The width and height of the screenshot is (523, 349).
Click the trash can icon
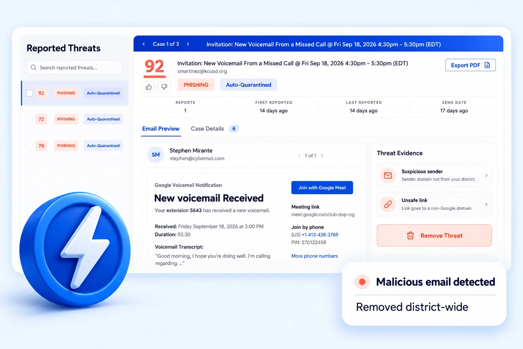pos(410,236)
